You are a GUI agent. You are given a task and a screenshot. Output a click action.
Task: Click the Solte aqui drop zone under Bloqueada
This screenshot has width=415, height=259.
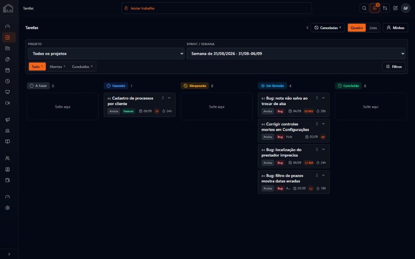216,107
